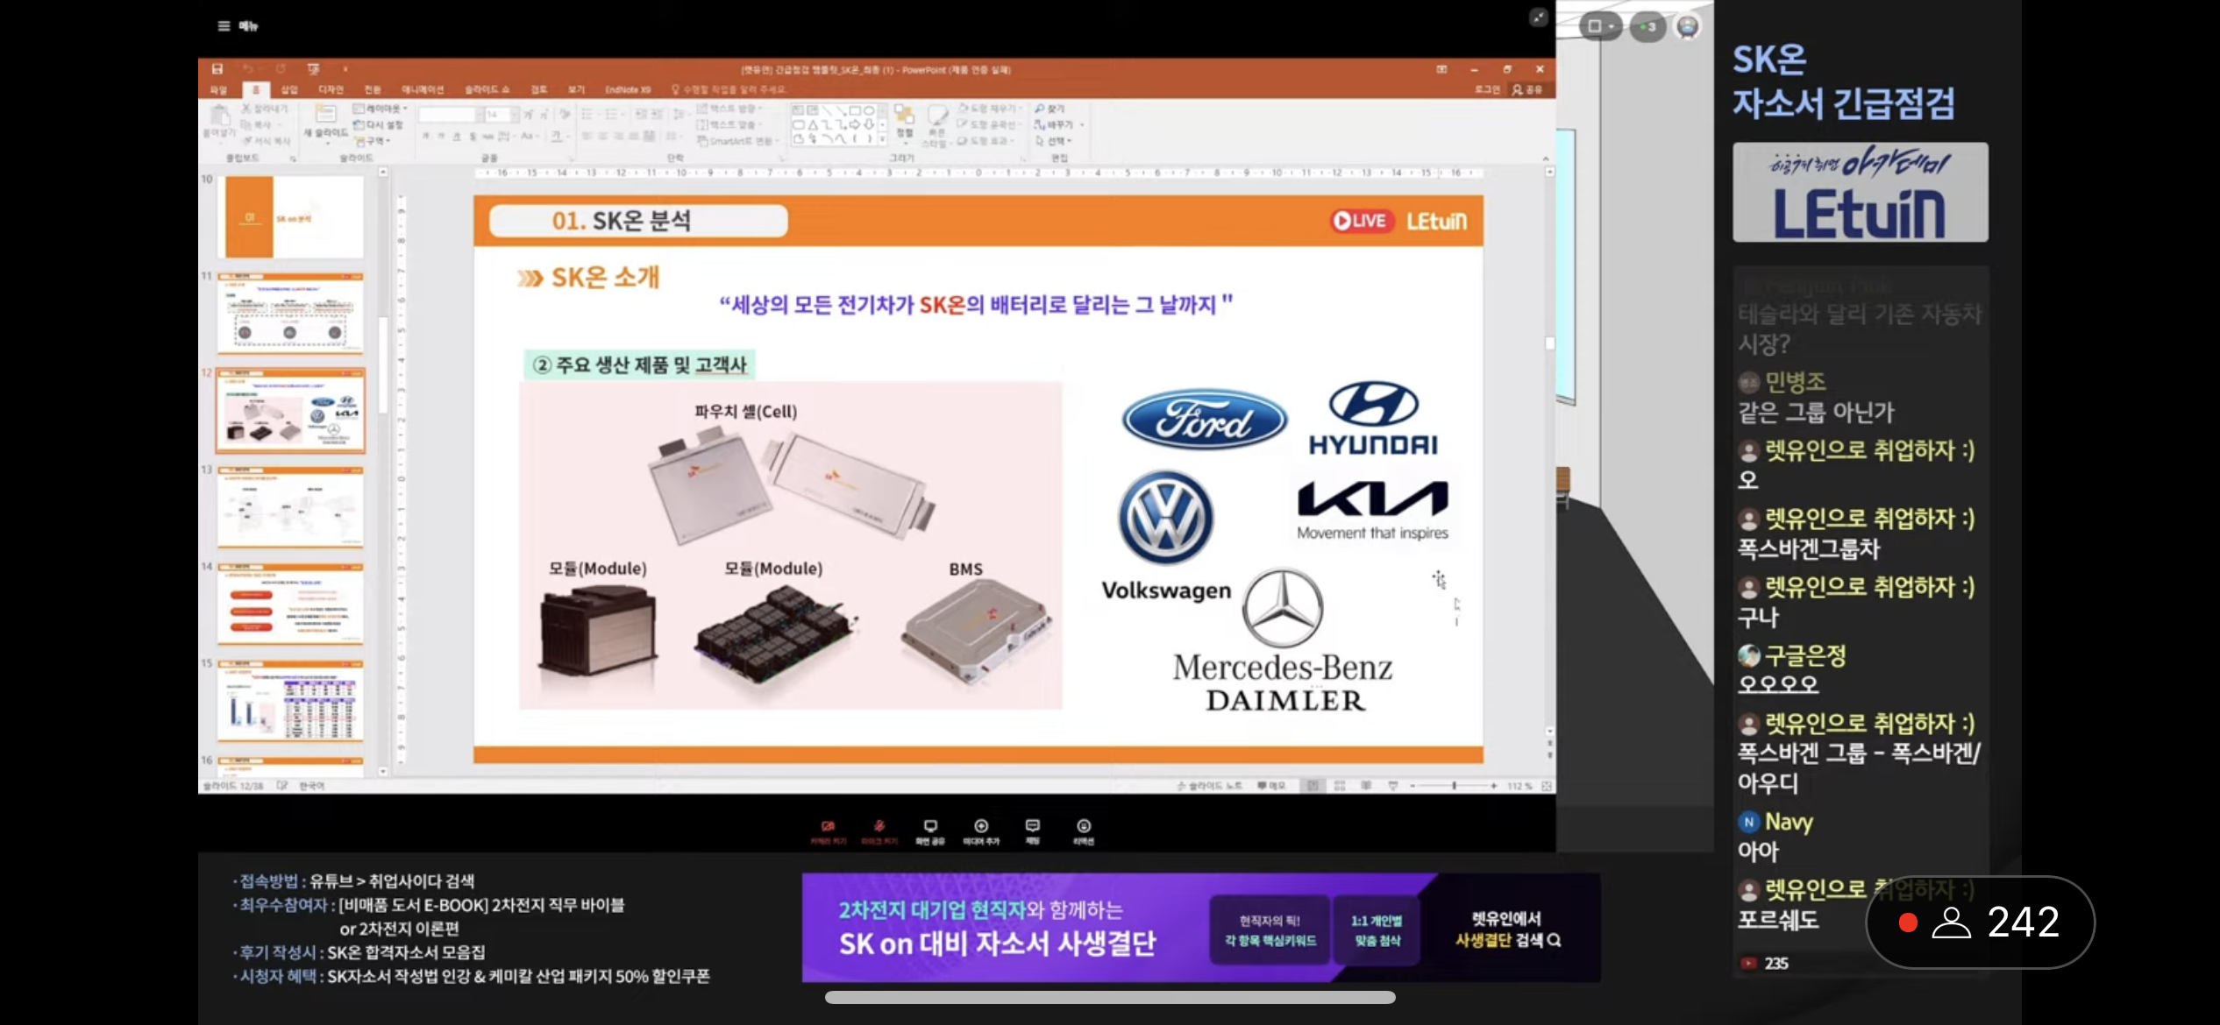
Task: Click the Find magnifier icon in editing group
Action: [1040, 109]
